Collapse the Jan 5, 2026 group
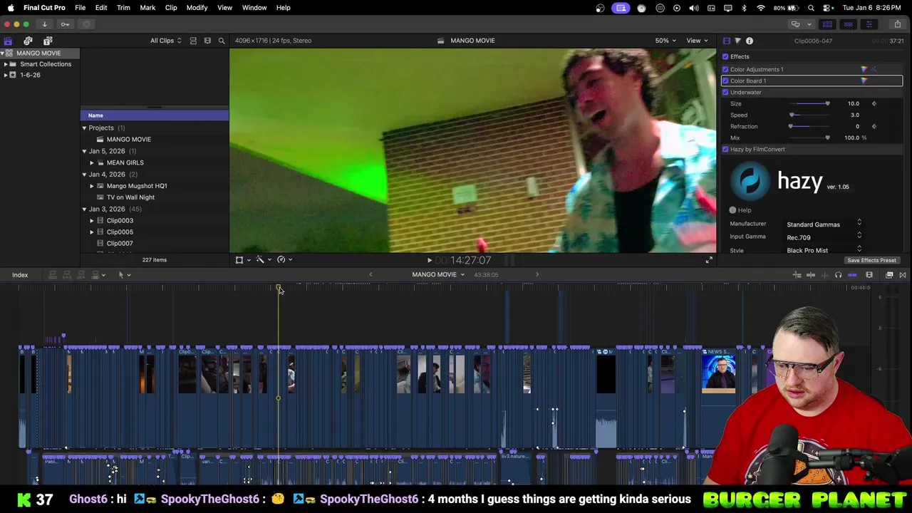 tap(84, 151)
